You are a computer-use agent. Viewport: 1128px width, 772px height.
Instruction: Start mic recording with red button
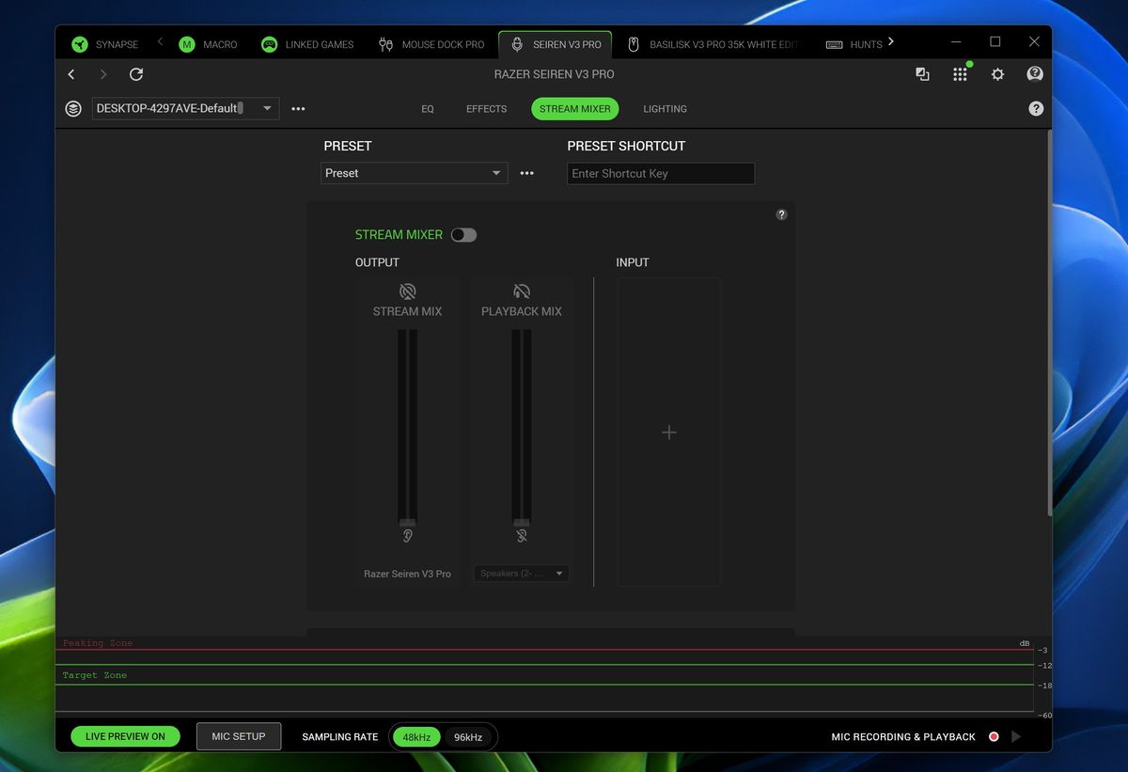click(x=994, y=737)
